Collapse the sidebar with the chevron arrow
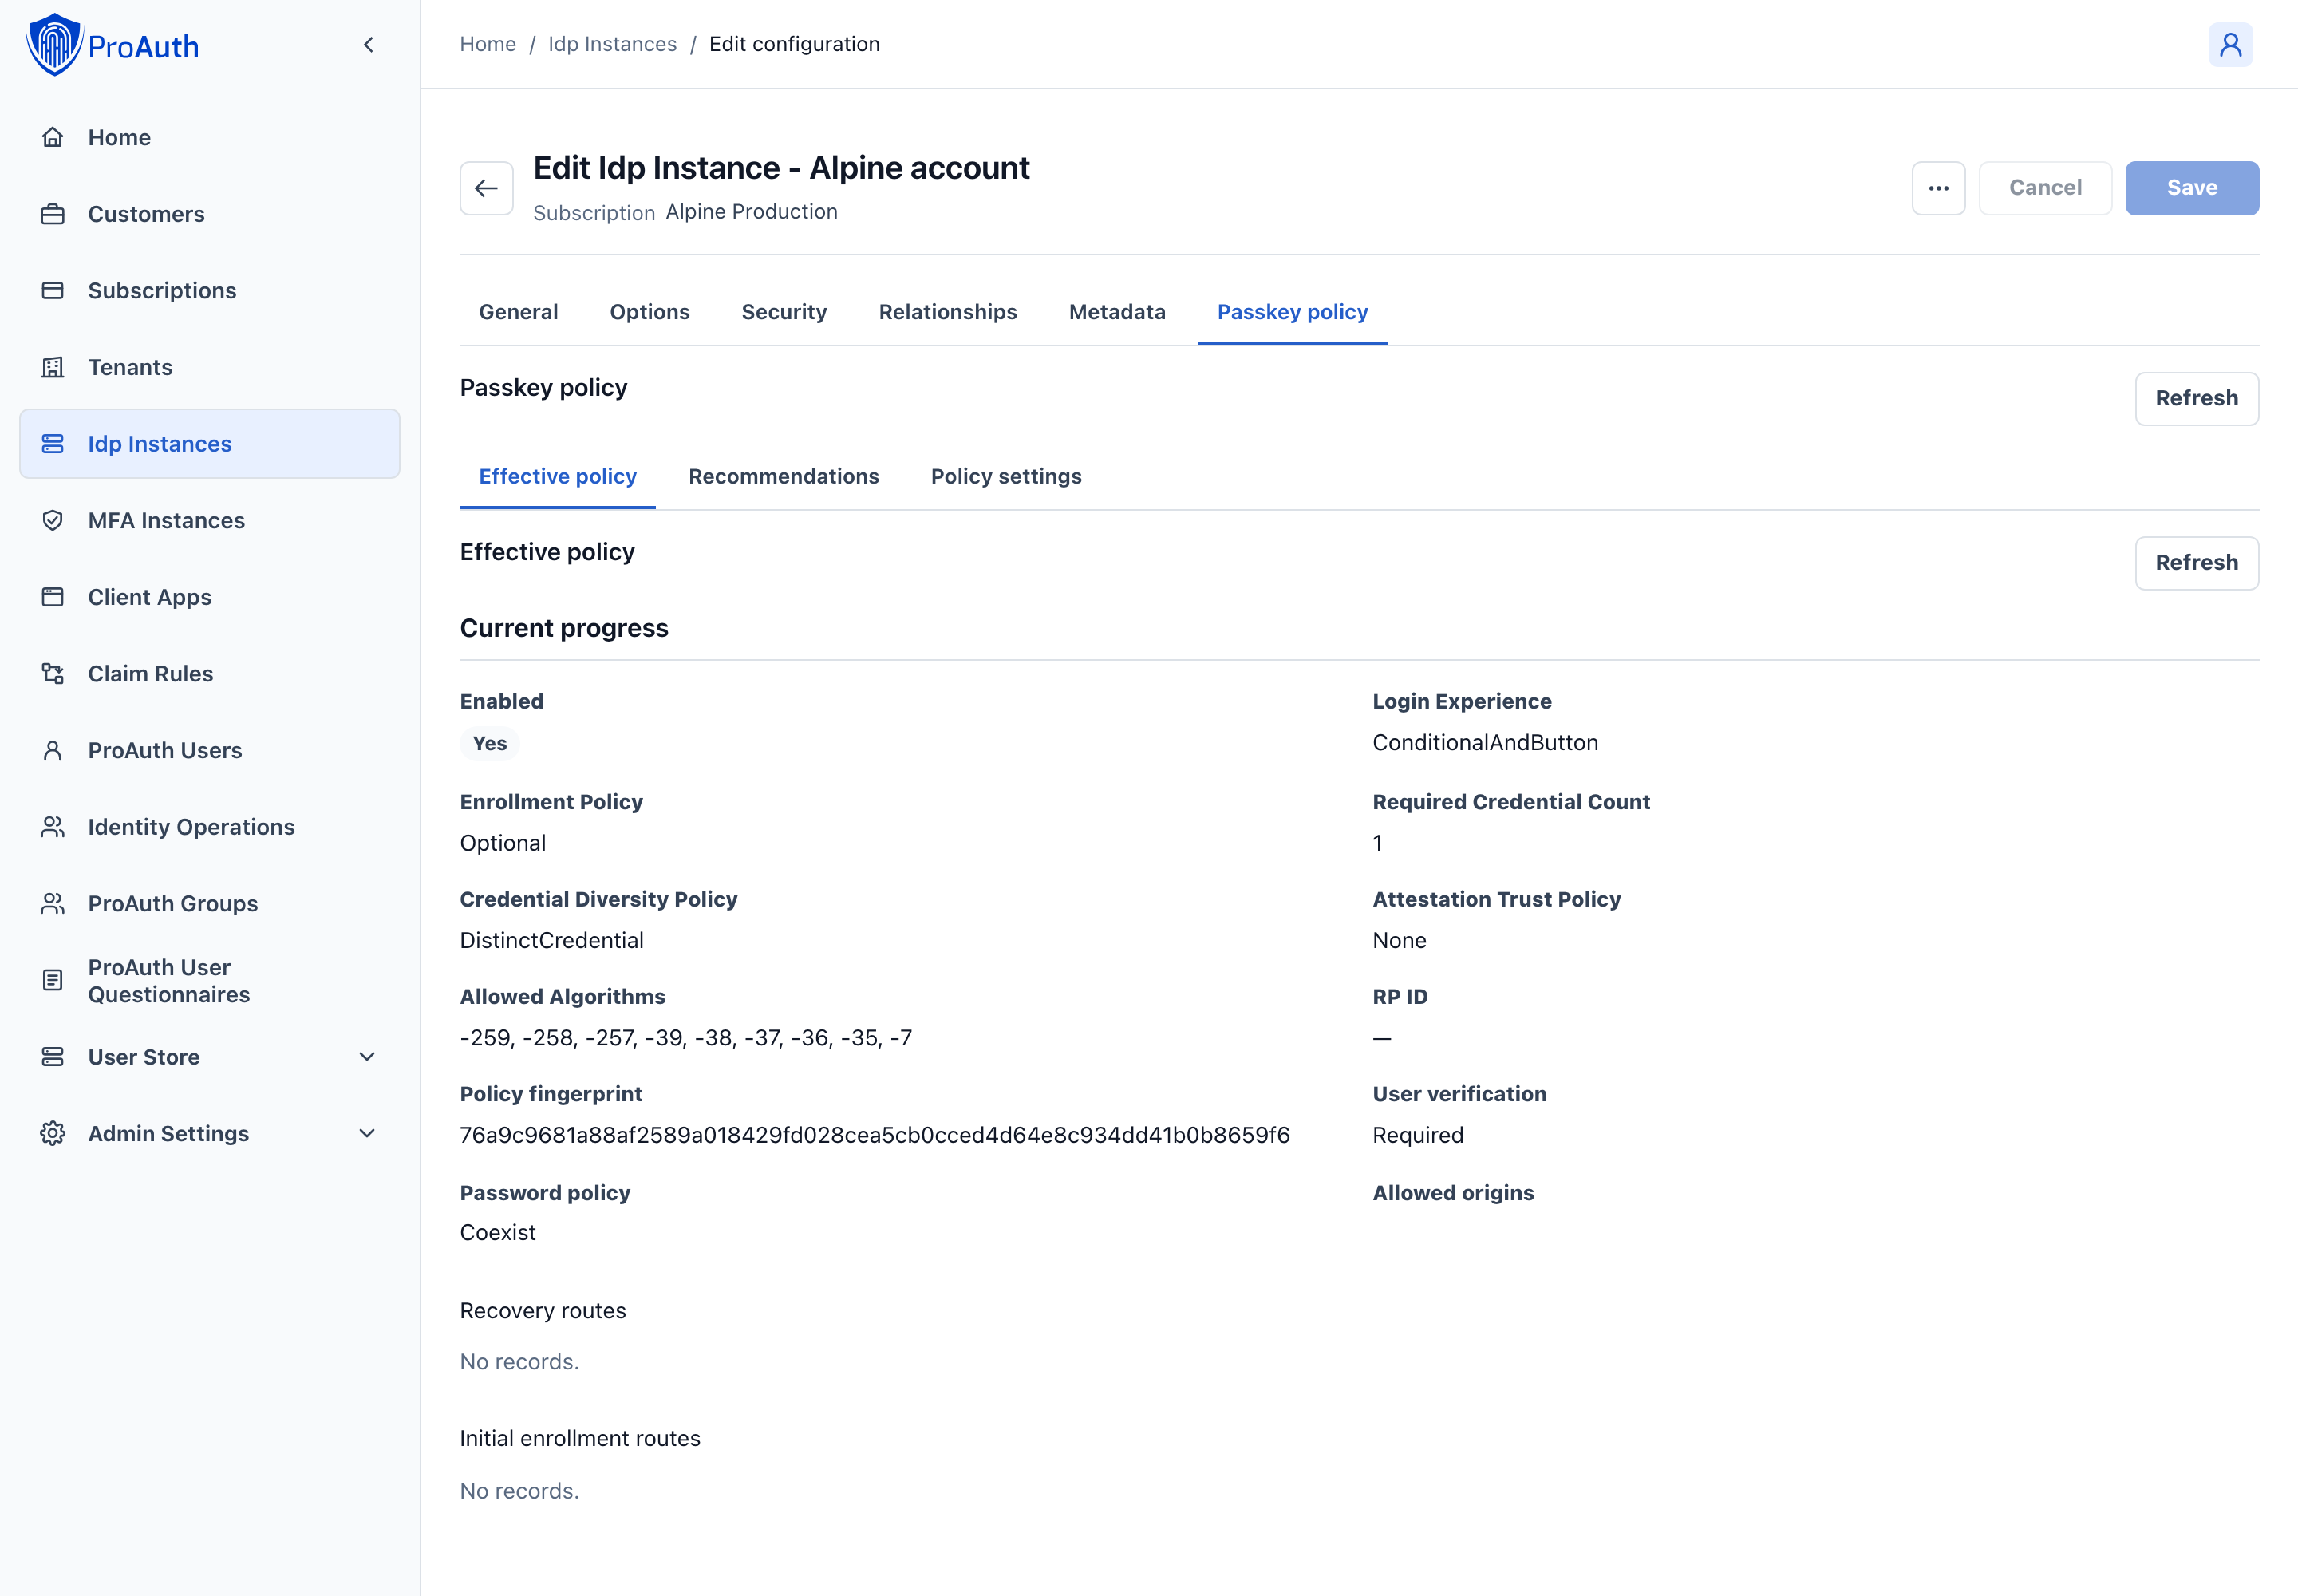The height and width of the screenshot is (1596, 2298). pyautogui.click(x=368, y=45)
